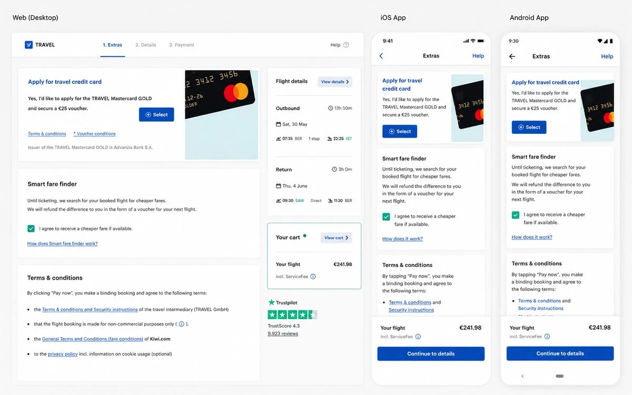Click the IST arrival airport code
This screenshot has width=632, height=395.
(349, 139)
